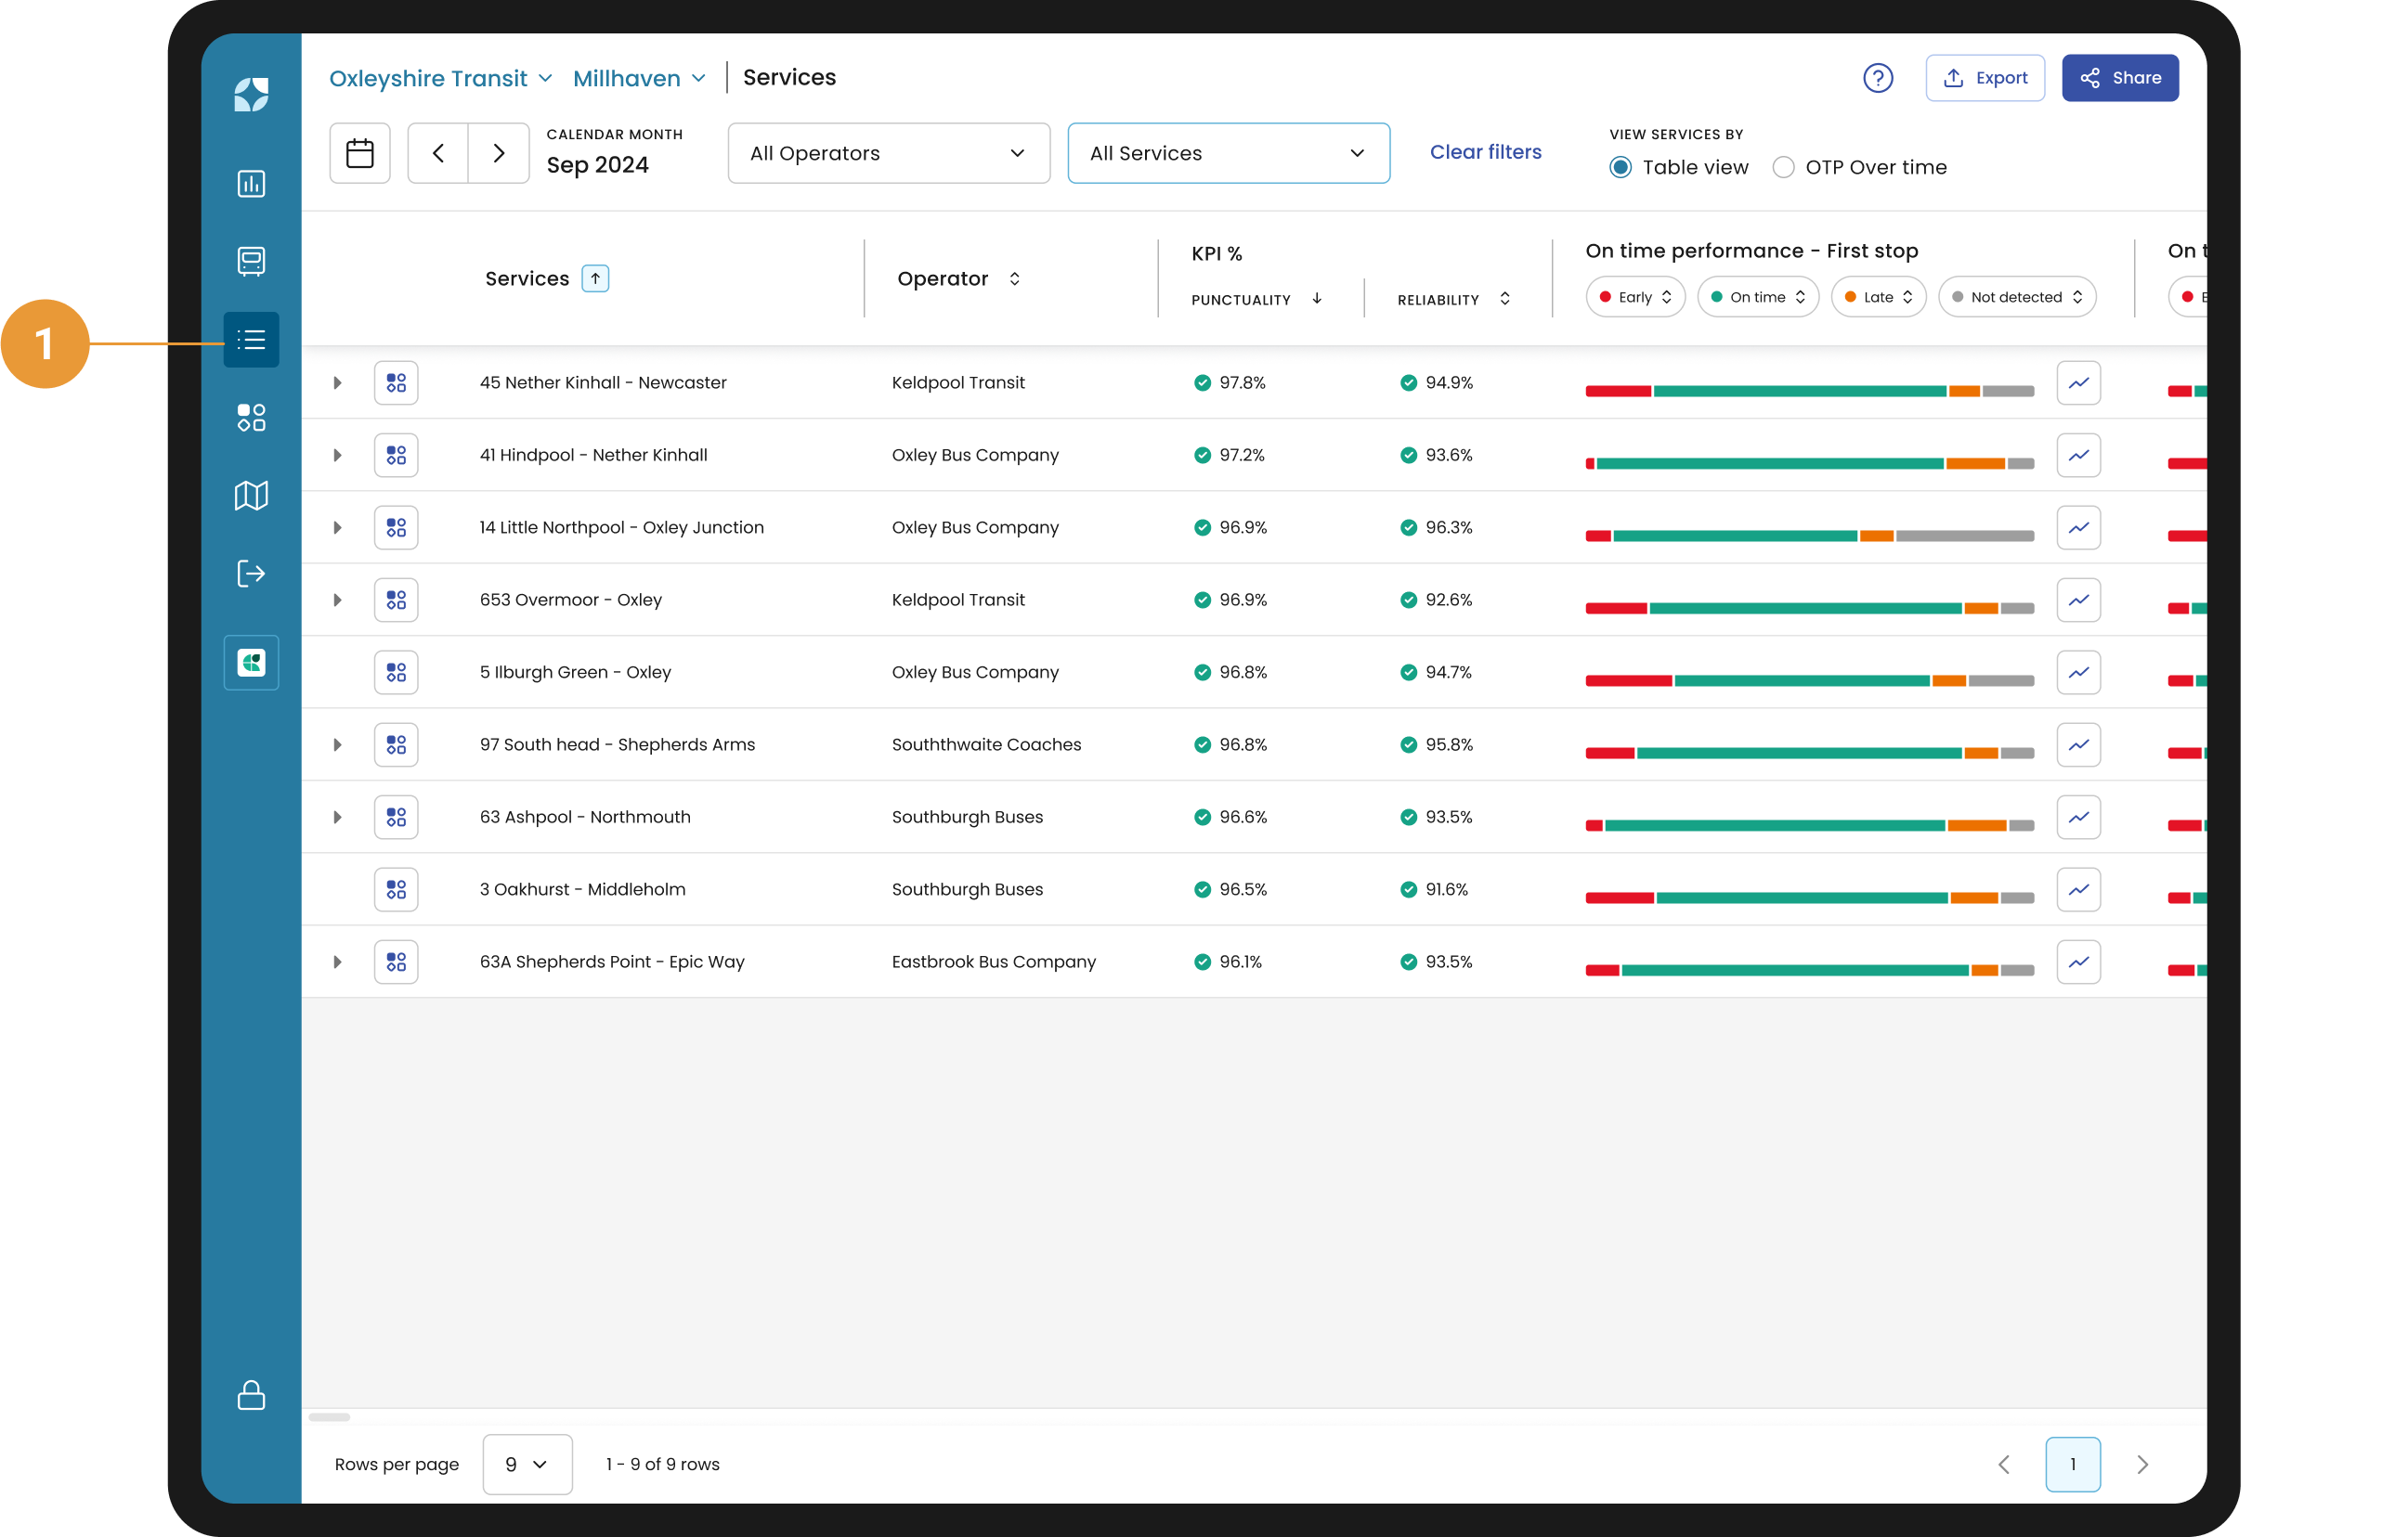Open the Millhaven breadcrumb menu
The image size is (2408, 1537).
[639, 78]
